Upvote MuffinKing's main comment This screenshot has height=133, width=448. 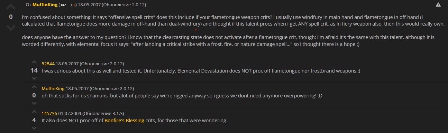(11, 7)
